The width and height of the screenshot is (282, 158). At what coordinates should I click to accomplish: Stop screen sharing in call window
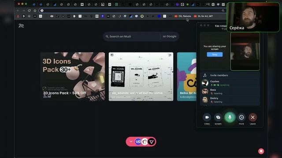pyautogui.click(x=215, y=54)
